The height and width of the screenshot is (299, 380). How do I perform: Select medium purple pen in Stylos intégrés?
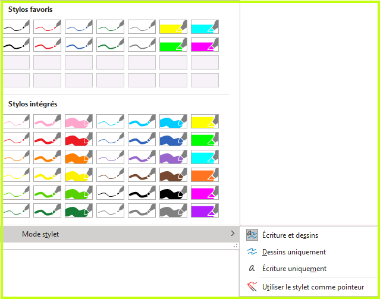pos(142,157)
